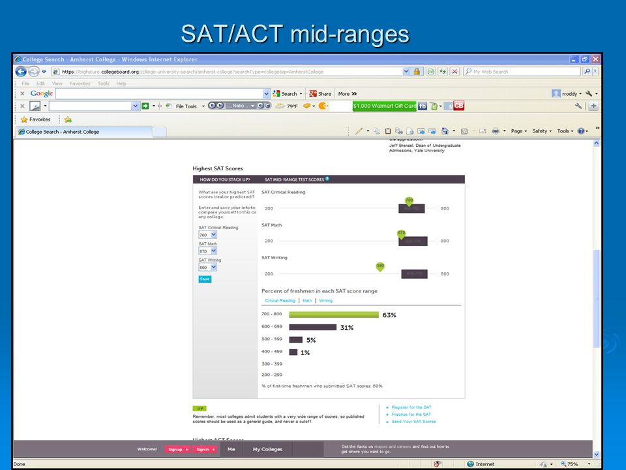Click the orange Pac-Man game icon
This screenshot has width=626, height=470.
(x=323, y=106)
